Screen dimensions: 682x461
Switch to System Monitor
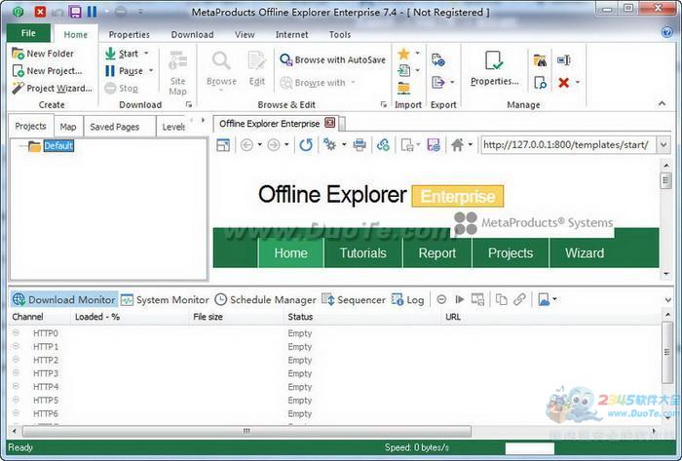click(165, 299)
